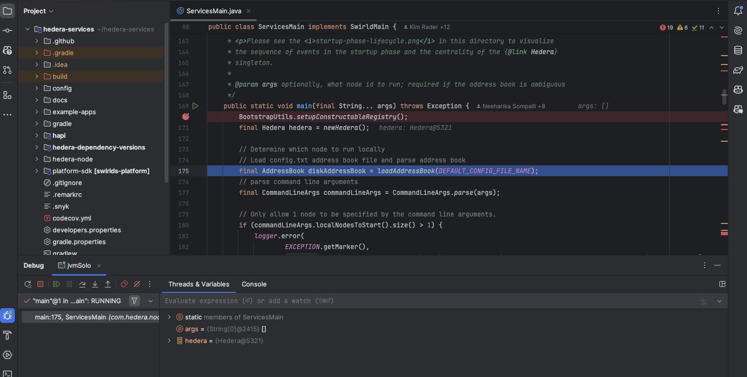Open the Gradle tool window icon
The width and height of the screenshot is (747, 377).
(738, 70)
